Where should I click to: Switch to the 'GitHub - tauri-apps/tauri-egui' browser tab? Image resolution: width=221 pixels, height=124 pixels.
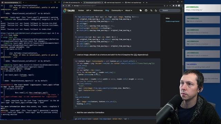point(134,2)
